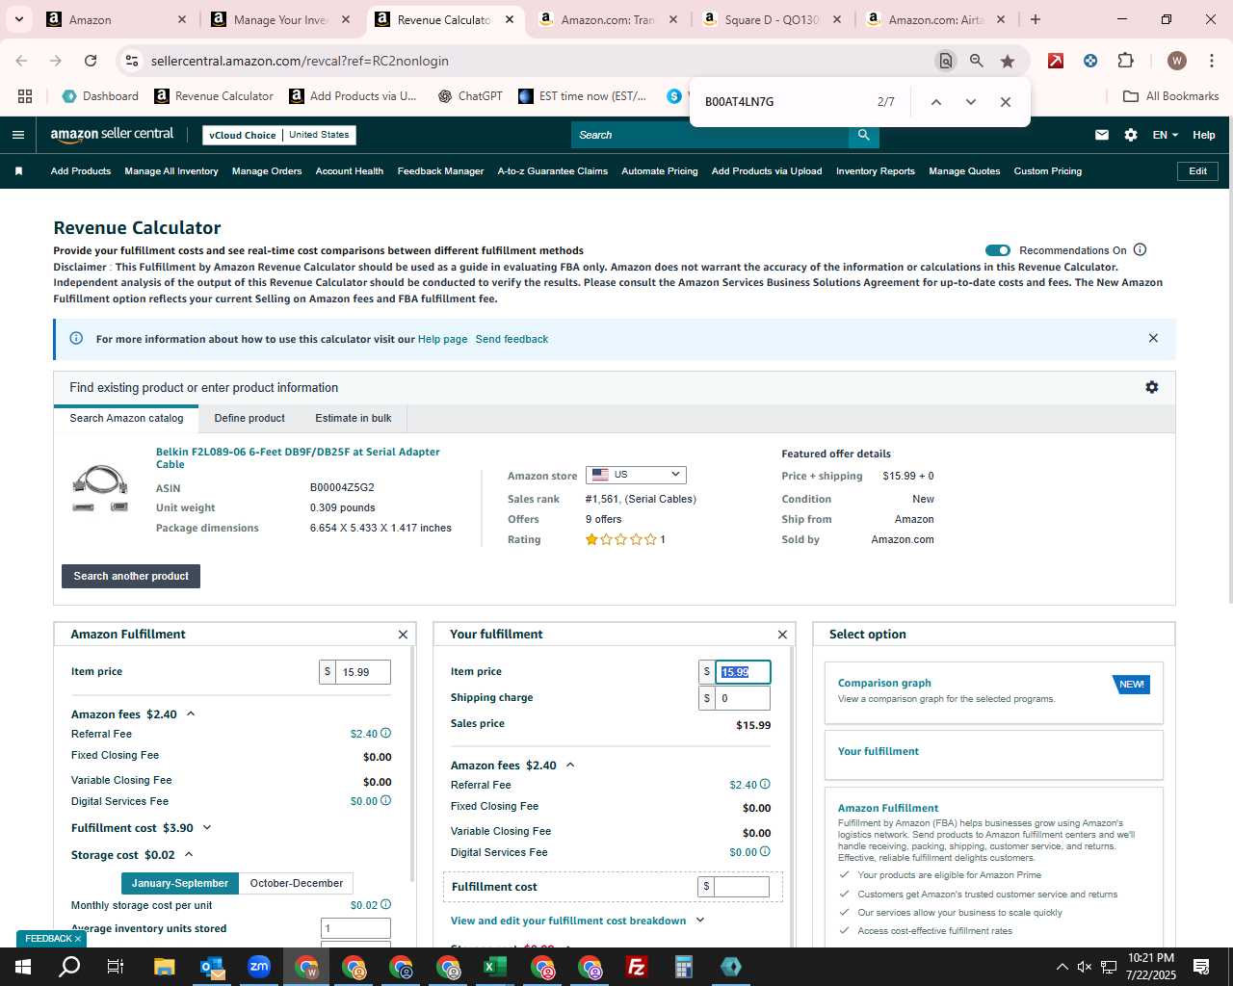Click info icon beside Your fulfillment Digital Services Fee
This screenshot has width=1233, height=986.
click(765, 852)
